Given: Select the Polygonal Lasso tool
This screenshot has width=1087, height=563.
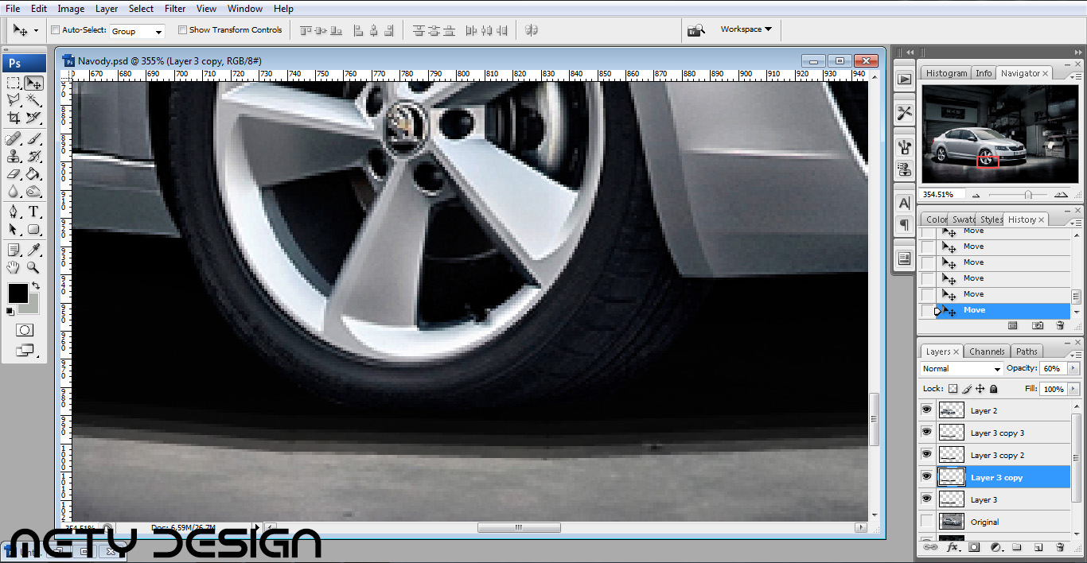Looking at the screenshot, I should coord(14,100).
